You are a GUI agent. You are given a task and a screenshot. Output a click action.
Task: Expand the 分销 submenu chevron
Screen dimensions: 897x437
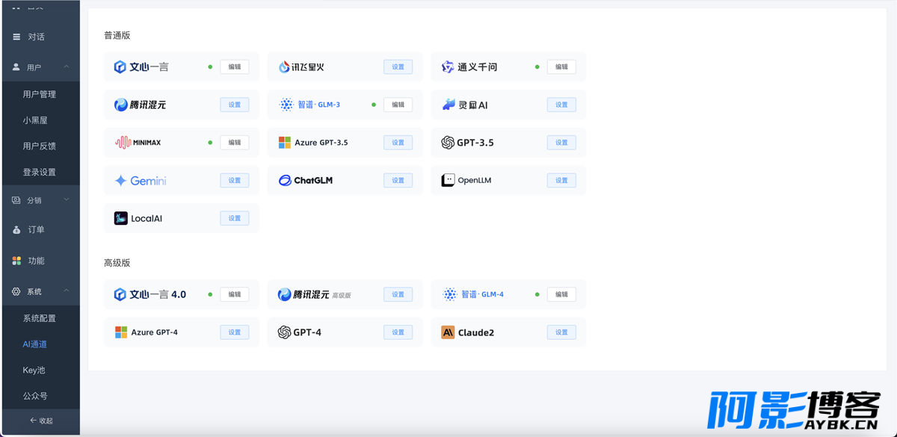coord(67,200)
